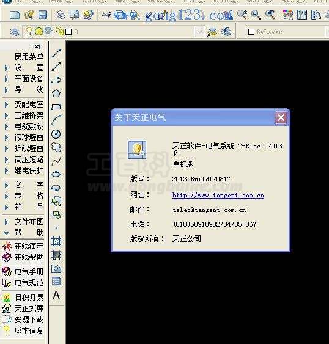Expand the 设置 menu arrow

[6, 68]
